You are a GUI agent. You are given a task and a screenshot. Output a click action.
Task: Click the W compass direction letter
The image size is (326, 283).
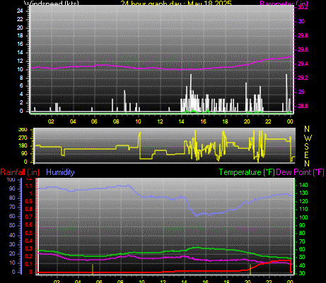click(x=307, y=138)
